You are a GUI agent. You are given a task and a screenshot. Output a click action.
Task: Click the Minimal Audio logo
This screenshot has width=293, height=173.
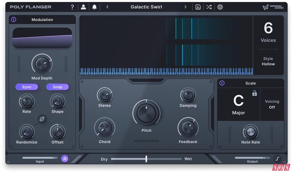pyautogui.click(x=273, y=7)
